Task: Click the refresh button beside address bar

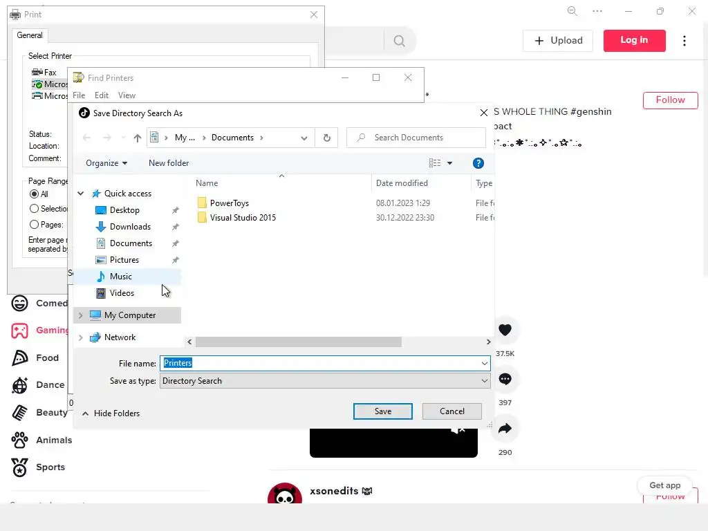Action: [x=327, y=138]
